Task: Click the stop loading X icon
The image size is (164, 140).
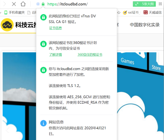Action: (14, 4)
